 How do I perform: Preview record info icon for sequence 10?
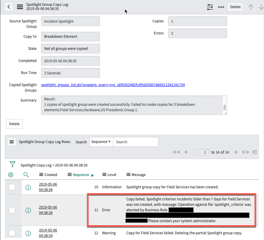(x=28, y=187)
